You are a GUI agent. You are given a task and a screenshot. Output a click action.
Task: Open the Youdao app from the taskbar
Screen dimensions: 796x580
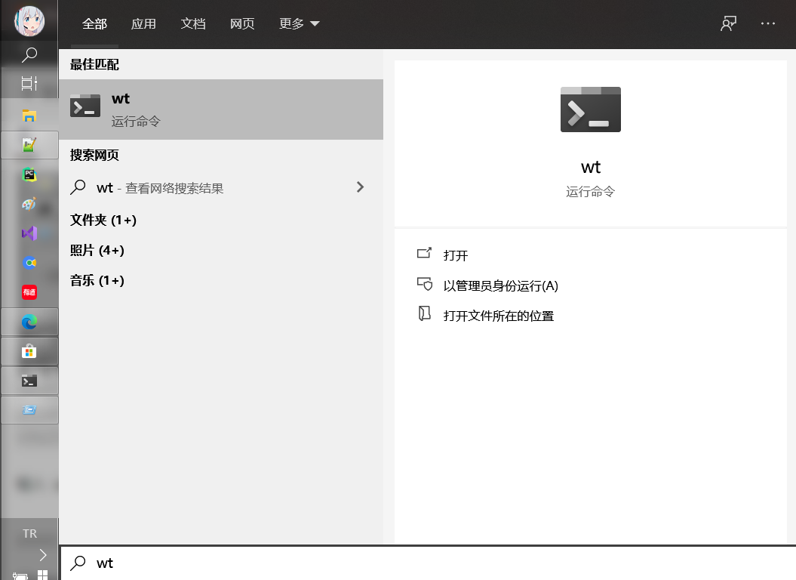[29, 292]
